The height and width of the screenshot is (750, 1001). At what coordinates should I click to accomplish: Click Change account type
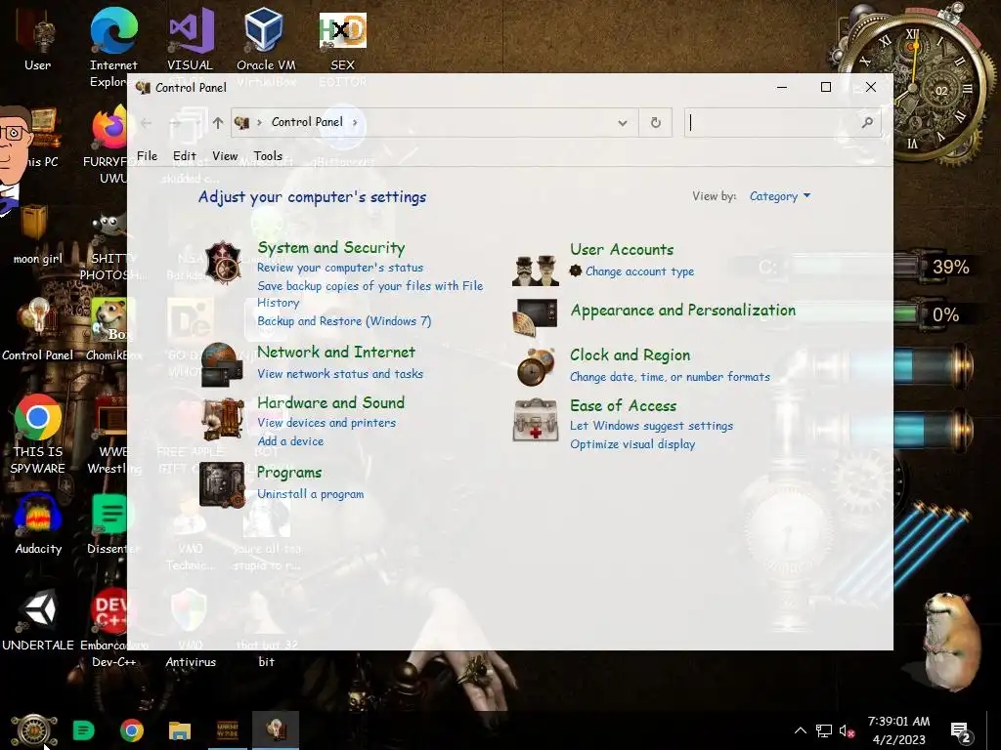639,271
